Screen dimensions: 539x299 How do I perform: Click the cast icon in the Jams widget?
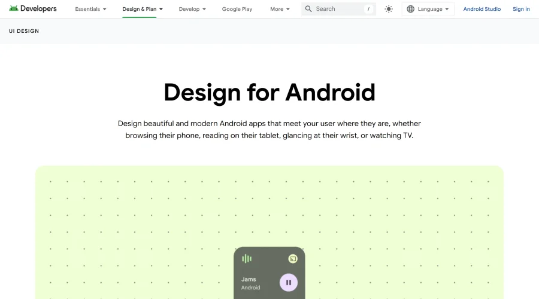coord(293,259)
